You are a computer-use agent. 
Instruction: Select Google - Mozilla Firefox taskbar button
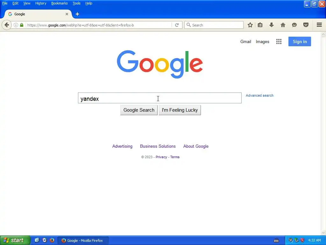click(x=83, y=241)
